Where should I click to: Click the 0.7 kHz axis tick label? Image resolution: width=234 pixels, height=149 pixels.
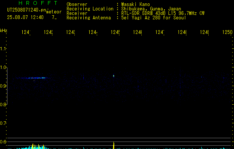[x=3, y=123]
